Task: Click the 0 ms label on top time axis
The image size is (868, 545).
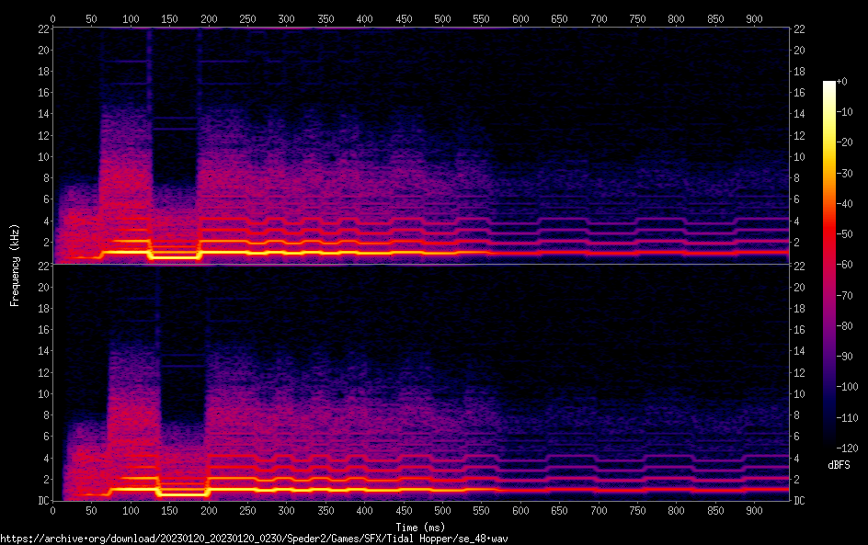Action: (x=52, y=18)
